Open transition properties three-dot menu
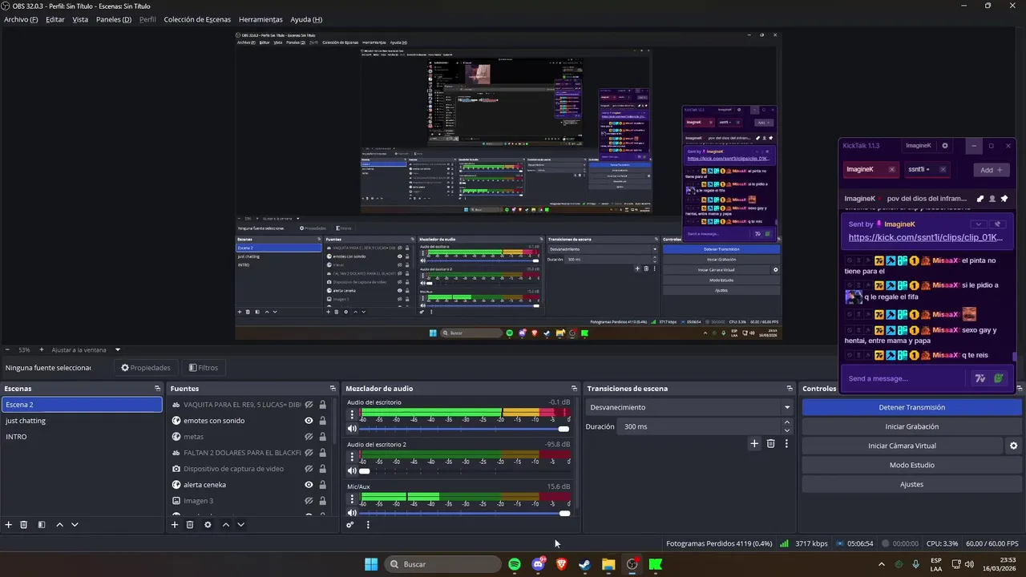The image size is (1026, 577). pyautogui.click(x=786, y=443)
